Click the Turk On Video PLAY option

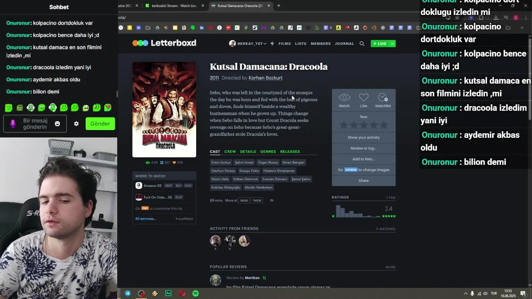tap(179, 197)
